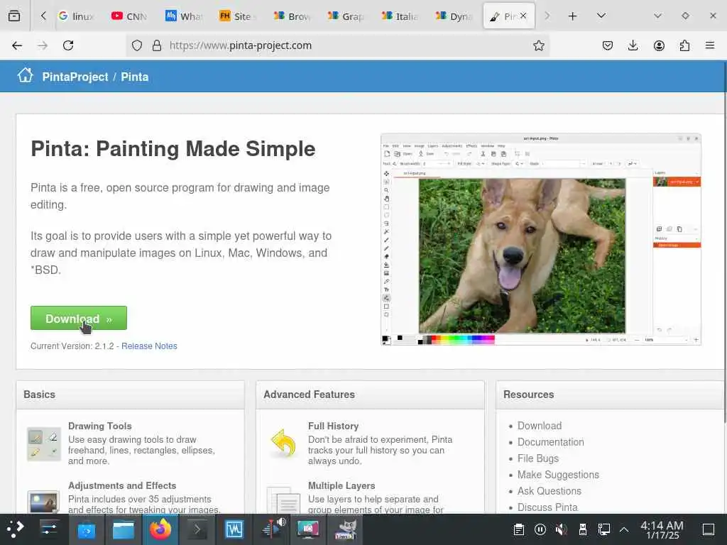Open the Discover store taskbar icon
The height and width of the screenshot is (545, 727).
(x=86, y=529)
